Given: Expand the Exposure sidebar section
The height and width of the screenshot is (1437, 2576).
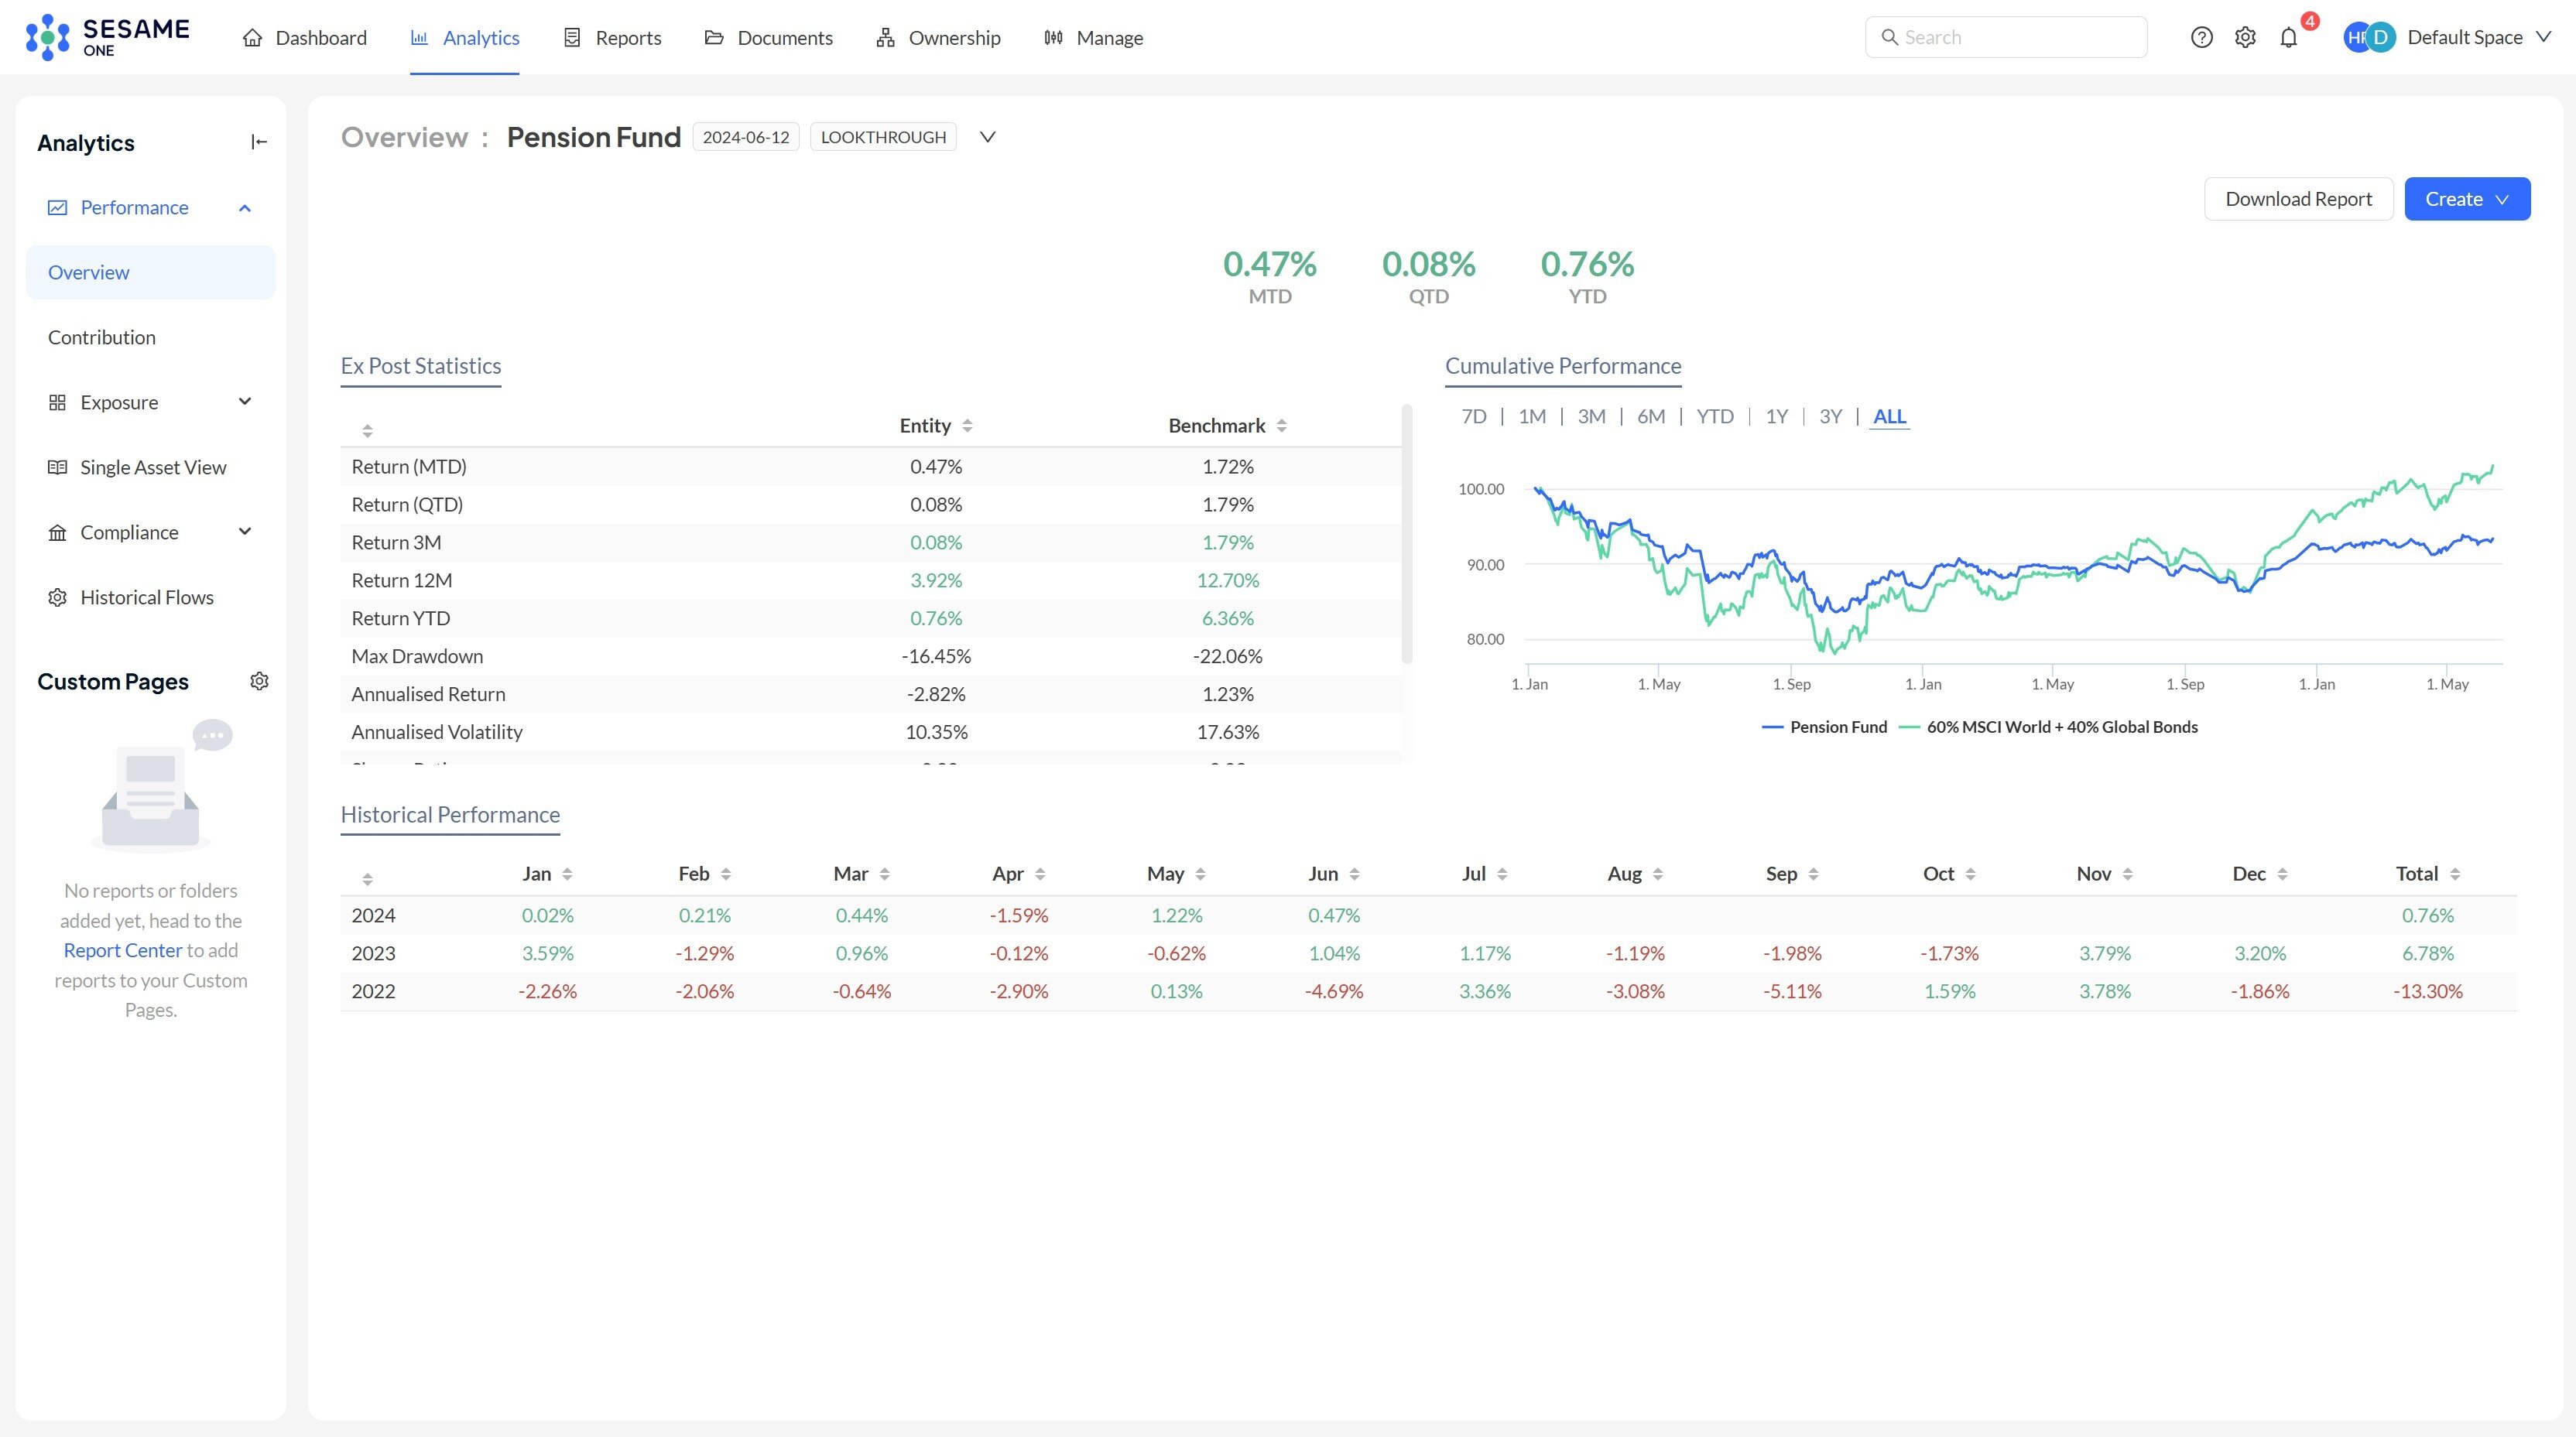Looking at the screenshot, I should 245,401.
